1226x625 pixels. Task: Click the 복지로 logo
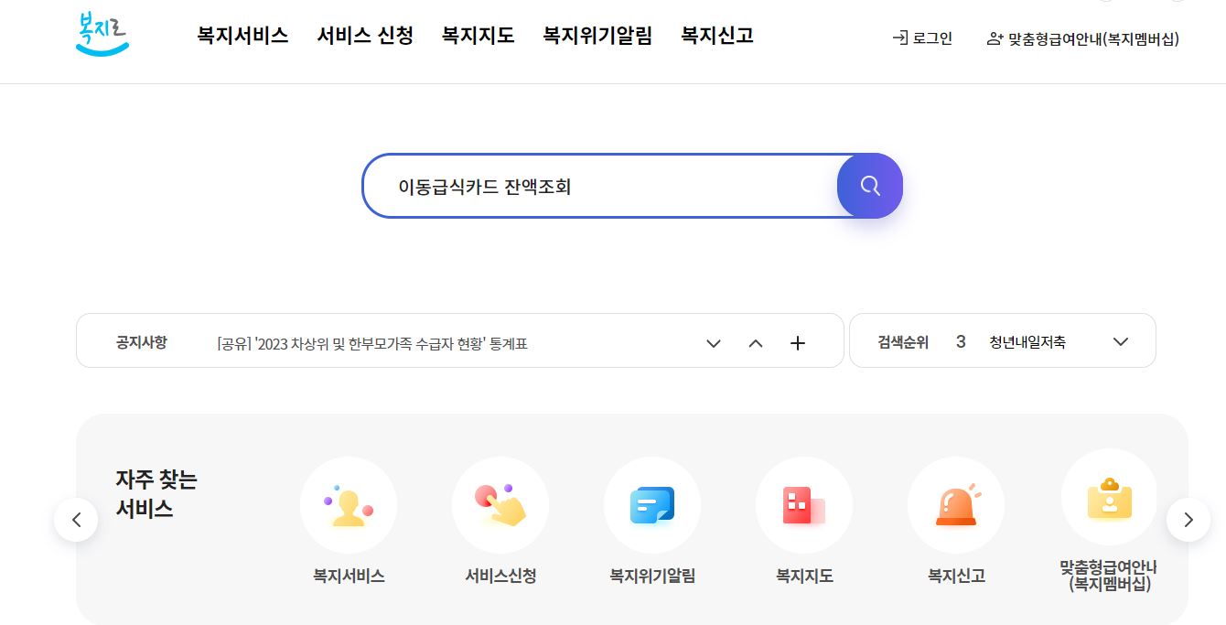(102, 34)
